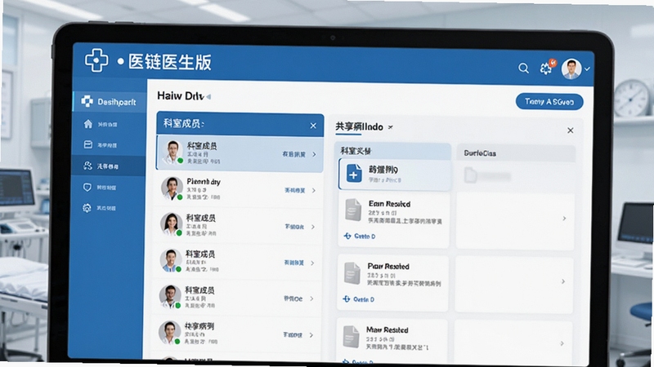Click the avatar beside Pienrrh dry

click(x=172, y=188)
